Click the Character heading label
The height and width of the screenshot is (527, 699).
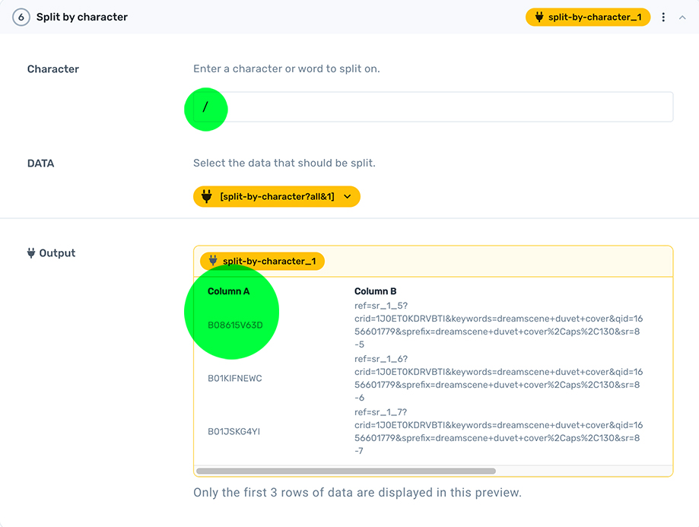tap(52, 69)
